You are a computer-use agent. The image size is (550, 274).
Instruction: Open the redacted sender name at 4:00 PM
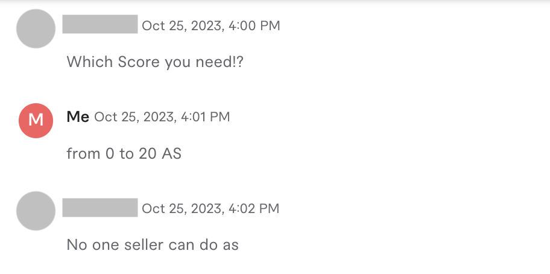point(100,25)
